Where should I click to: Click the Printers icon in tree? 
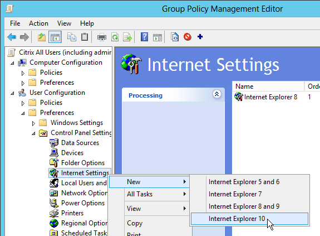coord(54,213)
